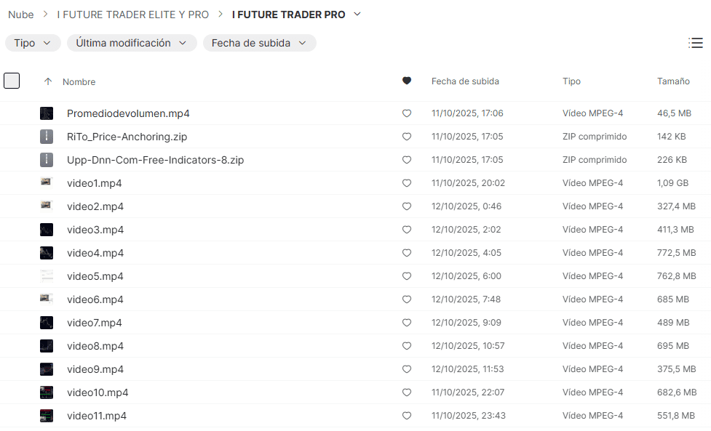
Task: Favorite Promediodevolumen.mp4 with its heart icon
Action: click(x=407, y=113)
